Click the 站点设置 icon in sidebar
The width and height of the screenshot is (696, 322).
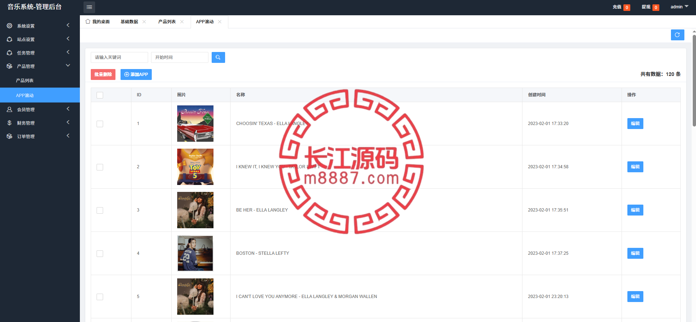click(9, 39)
